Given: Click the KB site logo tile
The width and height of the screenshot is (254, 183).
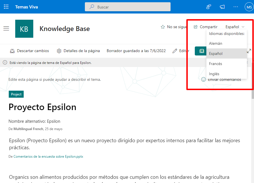Looking at the screenshot, I should click(x=24, y=29).
